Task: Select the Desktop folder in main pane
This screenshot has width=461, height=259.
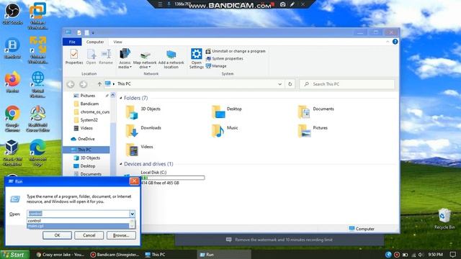Action: point(227,112)
